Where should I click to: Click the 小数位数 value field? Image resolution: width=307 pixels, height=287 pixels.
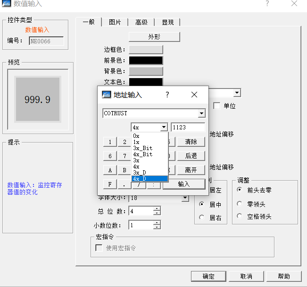[141, 225]
